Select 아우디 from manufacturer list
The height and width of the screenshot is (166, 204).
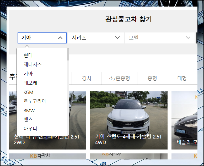[x=30, y=129]
